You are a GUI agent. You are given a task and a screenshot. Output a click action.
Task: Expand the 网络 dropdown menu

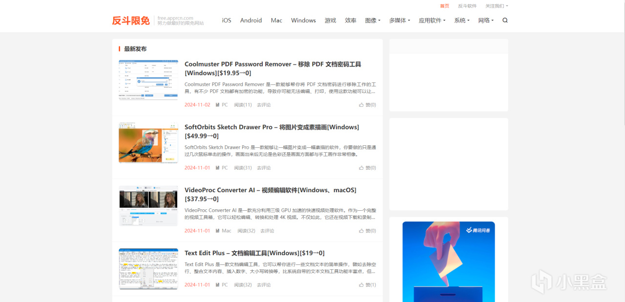pyautogui.click(x=486, y=20)
